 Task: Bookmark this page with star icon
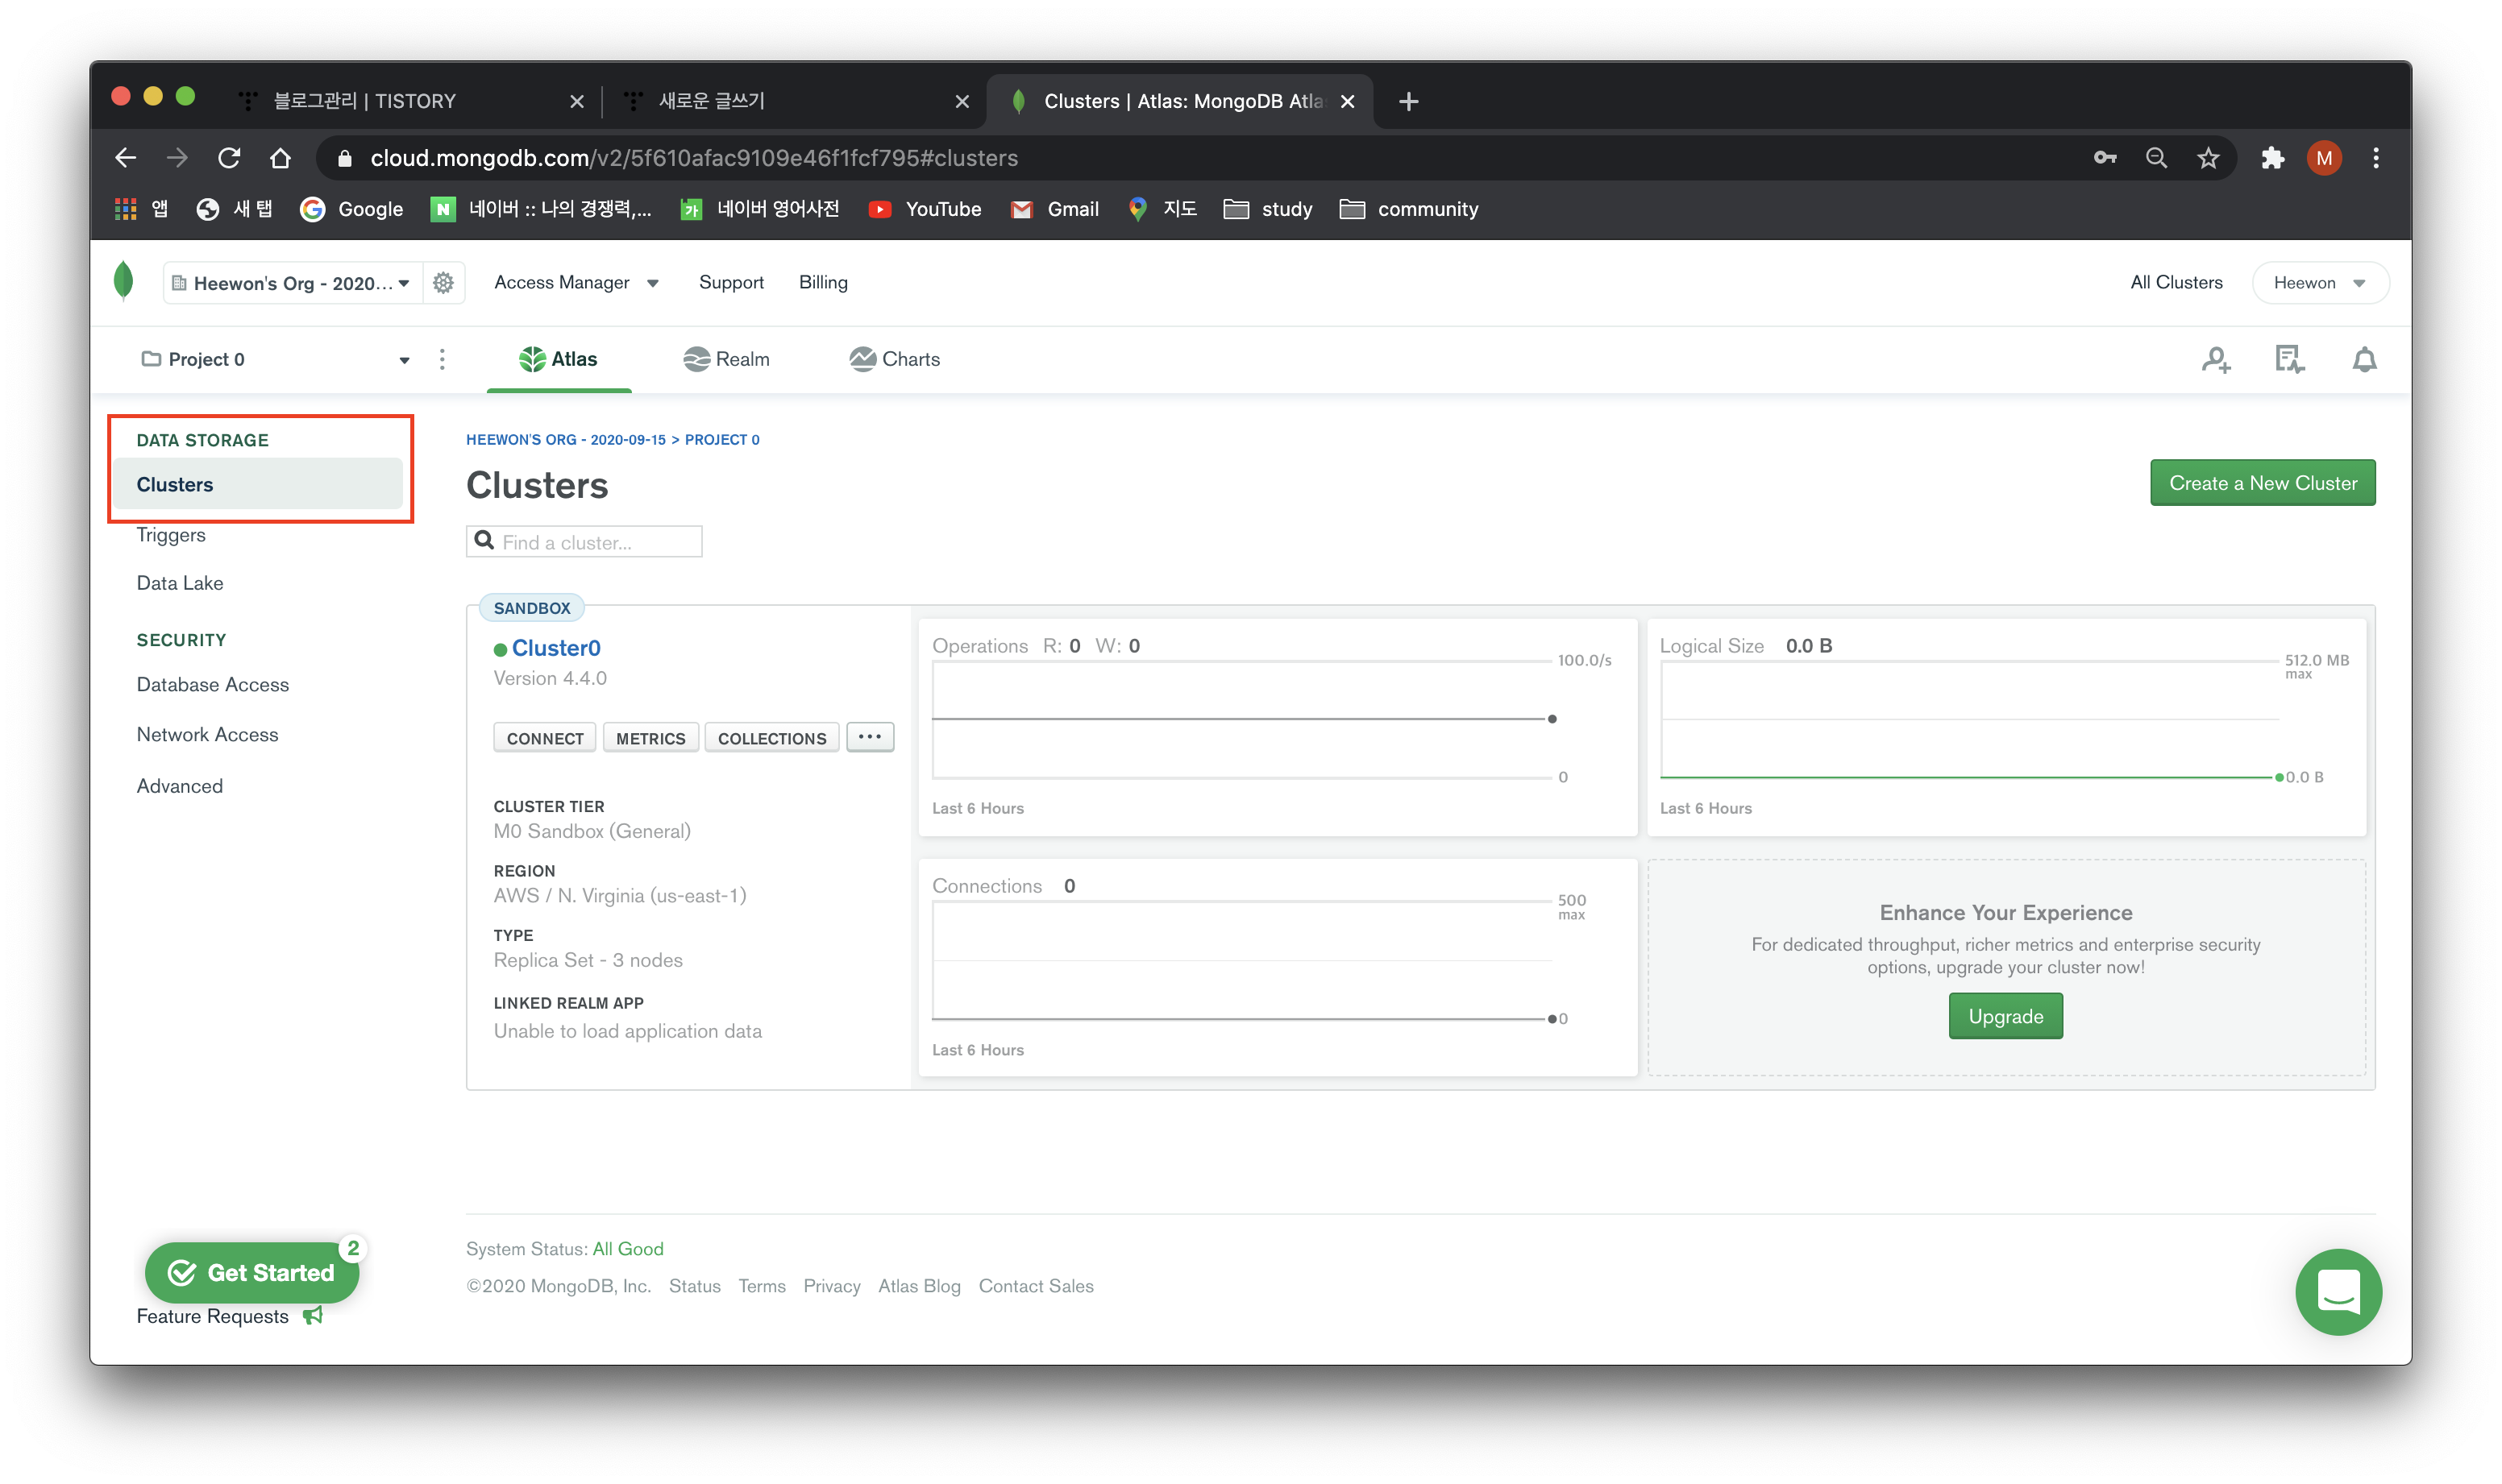(x=2208, y=158)
